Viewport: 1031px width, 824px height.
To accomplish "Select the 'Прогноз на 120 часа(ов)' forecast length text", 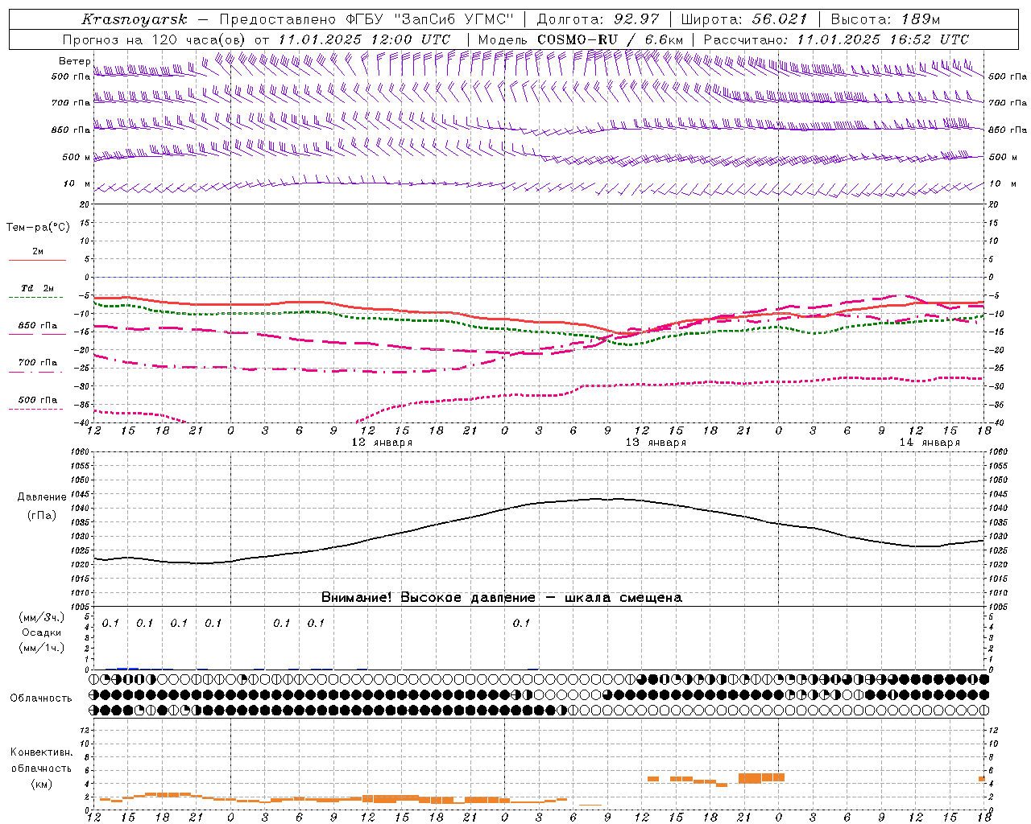I will click(155, 39).
